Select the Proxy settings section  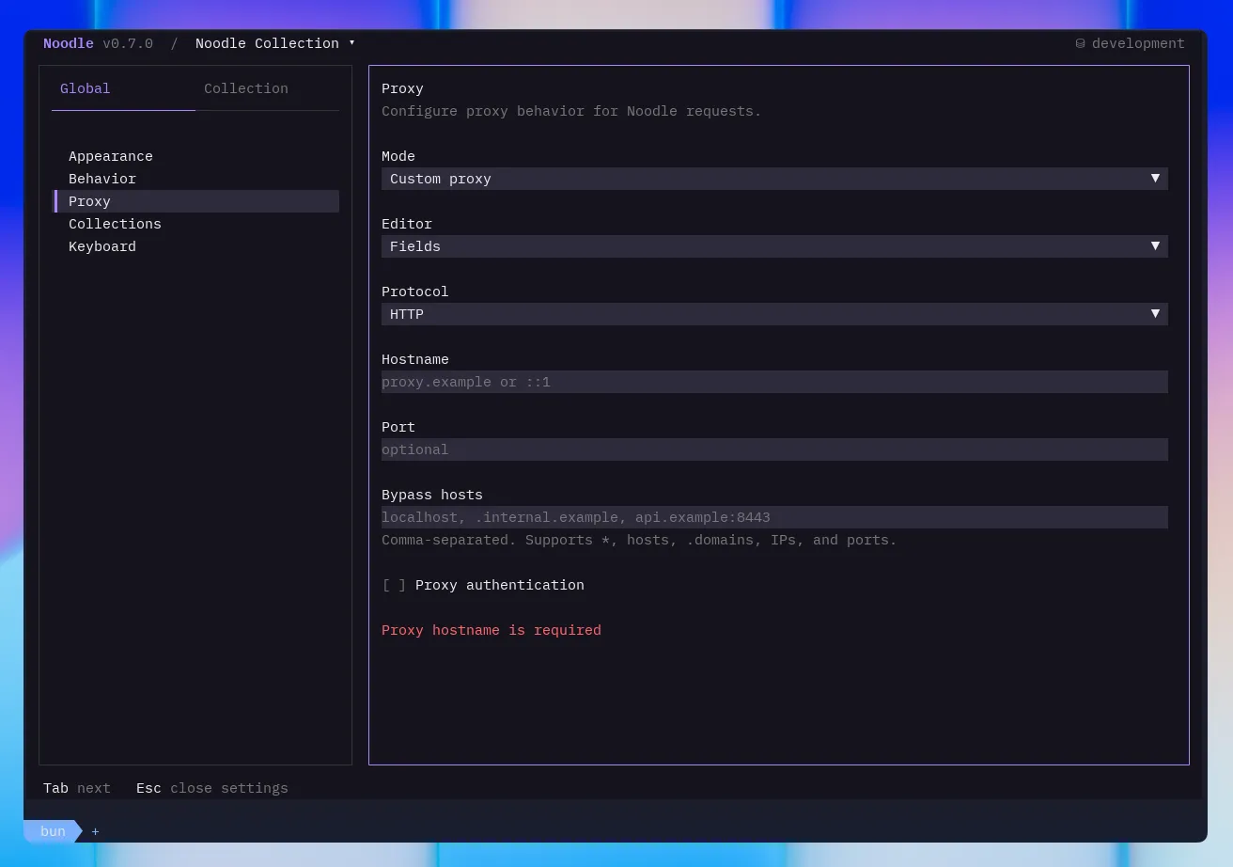click(x=195, y=201)
